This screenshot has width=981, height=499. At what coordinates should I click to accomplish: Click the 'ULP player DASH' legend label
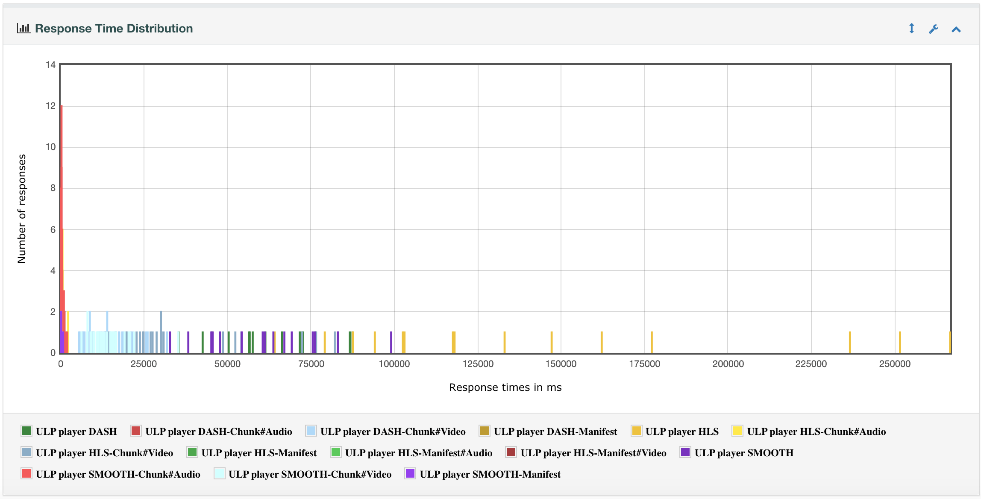[x=76, y=431]
